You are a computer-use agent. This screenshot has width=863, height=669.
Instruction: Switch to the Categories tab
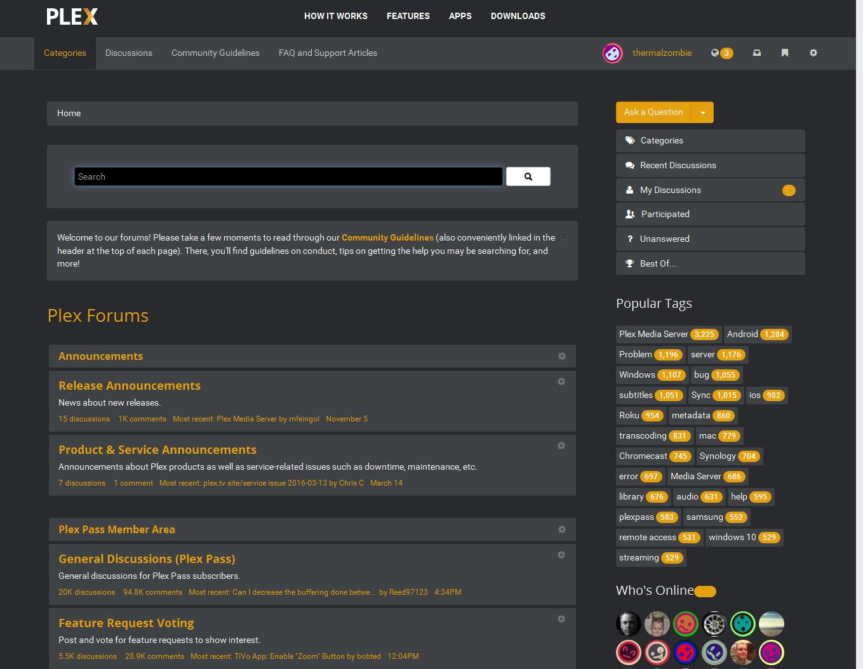[x=65, y=53]
